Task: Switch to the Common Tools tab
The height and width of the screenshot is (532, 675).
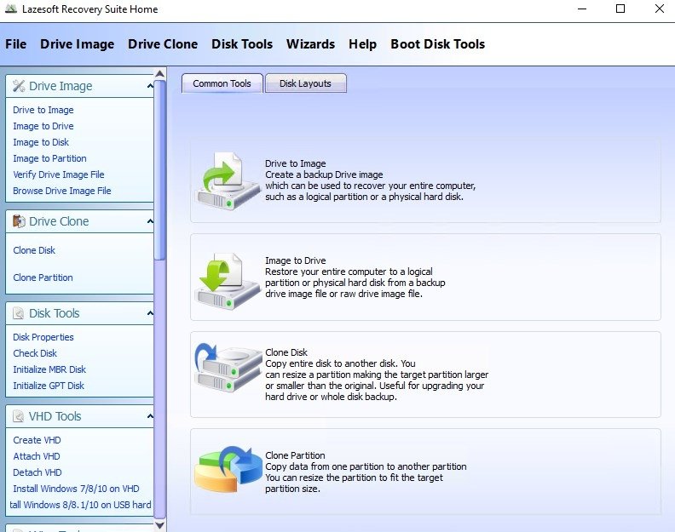Action: tap(222, 83)
